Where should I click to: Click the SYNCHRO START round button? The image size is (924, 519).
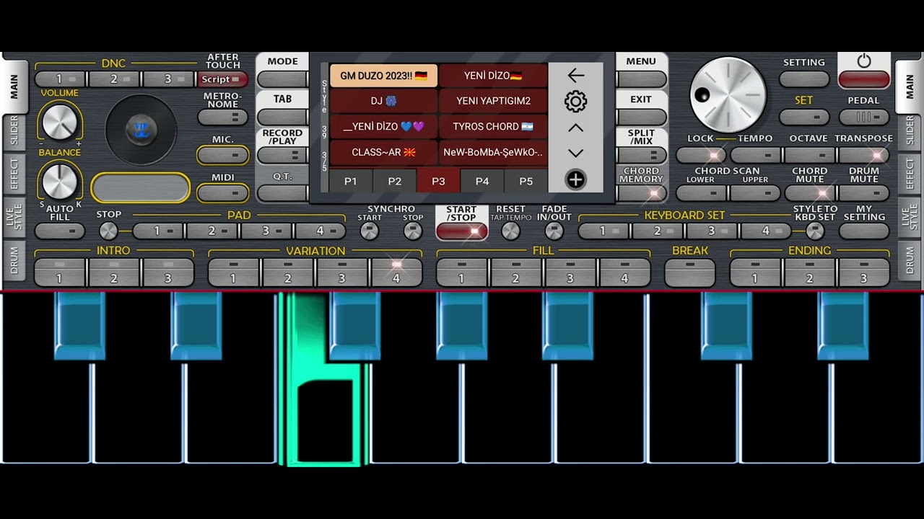[x=369, y=231]
